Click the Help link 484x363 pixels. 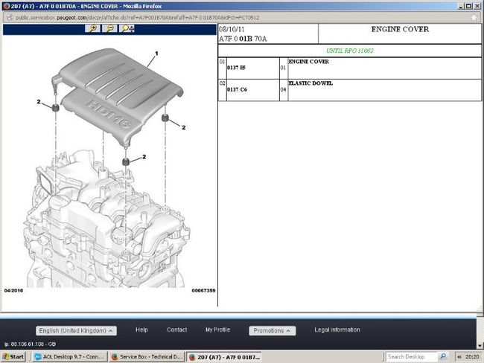coord(141,330)
